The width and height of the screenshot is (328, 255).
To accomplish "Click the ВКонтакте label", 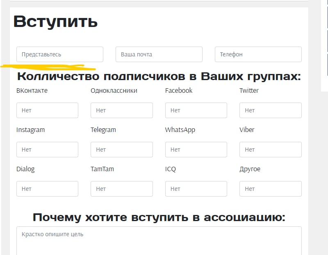I will [32, 90].
